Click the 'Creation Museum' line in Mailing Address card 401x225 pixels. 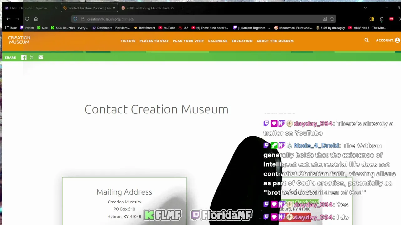(x=124, y=202)
